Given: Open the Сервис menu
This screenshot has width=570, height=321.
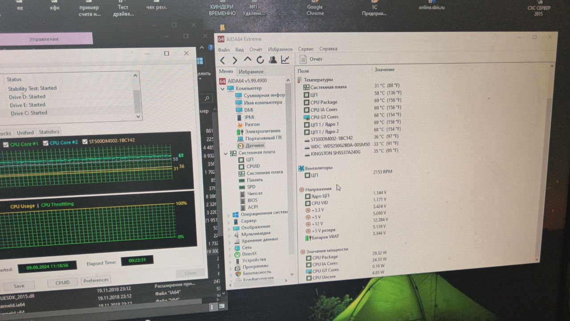Looking at the screenshot, I should pyautogui.click(x=306, y=49).
